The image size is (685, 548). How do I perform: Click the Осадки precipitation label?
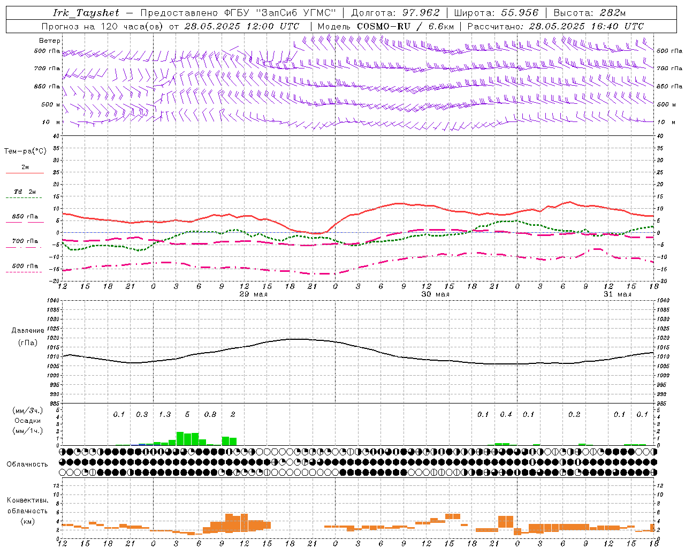[28, 421]
